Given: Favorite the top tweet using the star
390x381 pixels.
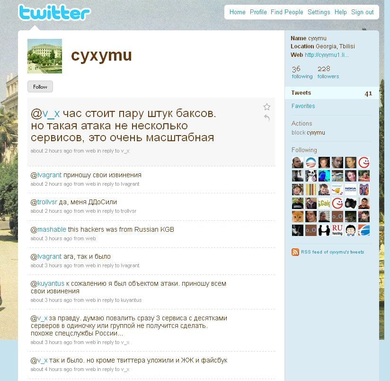Looking at the screenshot, I should [x=267, y=107].
